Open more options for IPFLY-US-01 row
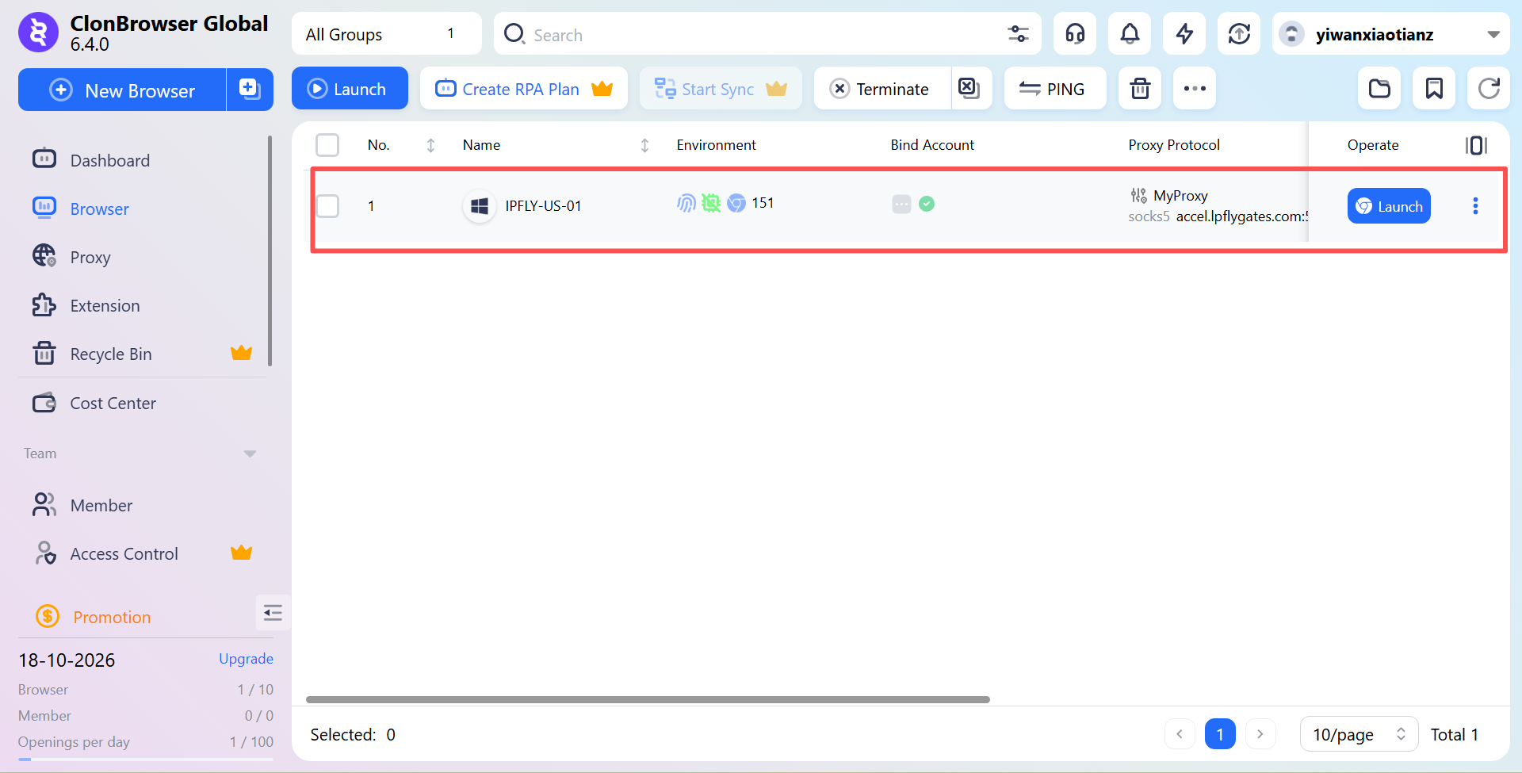Image resolution: width=1522 pixels, height=773 pixels. click(x=1475, y=206)
